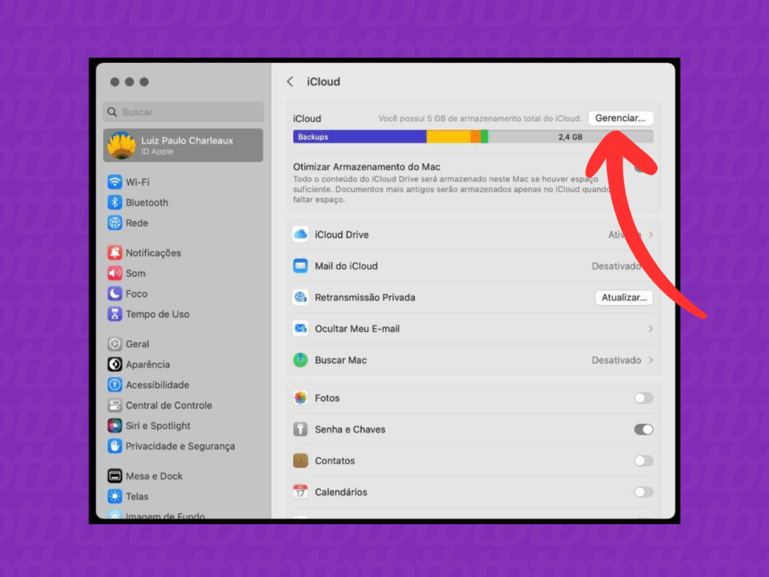Screen dimensions: 769x577
Task: Click the back arrow next to iCloud
Action: 289,82
